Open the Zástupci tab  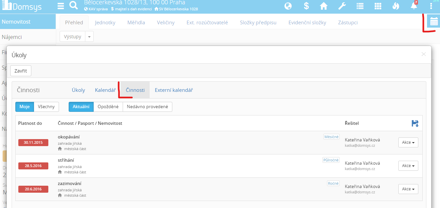pos(348,23)
